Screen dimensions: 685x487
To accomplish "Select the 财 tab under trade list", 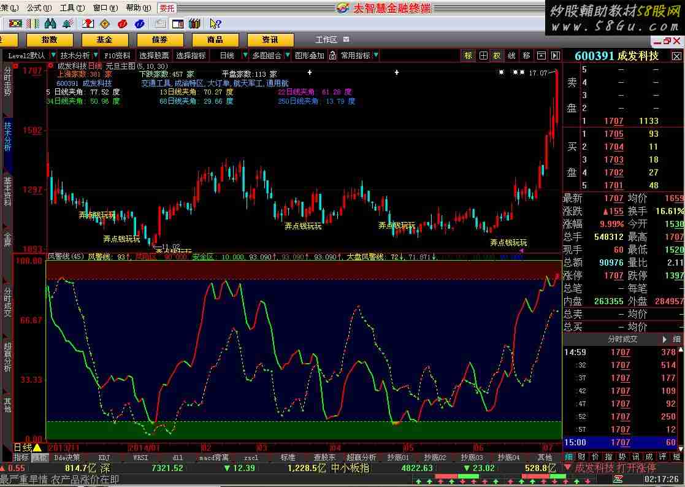I will (581, 457).
